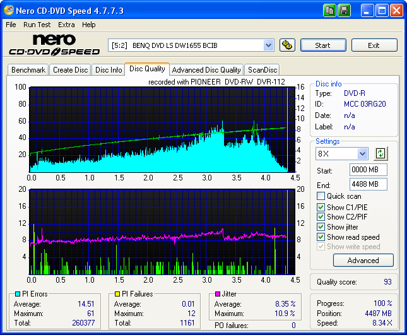
Task: Minimize the Nero CD-DVD Speed window
Action: [x=367, y=11]
